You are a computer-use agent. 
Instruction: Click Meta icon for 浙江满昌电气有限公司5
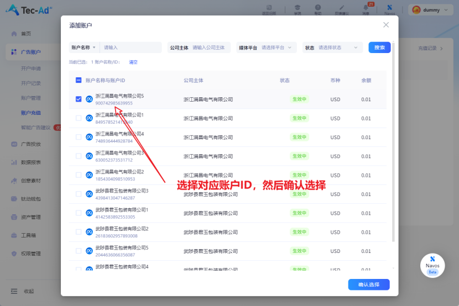click(x=89, y=99)
